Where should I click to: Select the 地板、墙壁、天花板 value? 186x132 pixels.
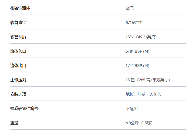144,94
